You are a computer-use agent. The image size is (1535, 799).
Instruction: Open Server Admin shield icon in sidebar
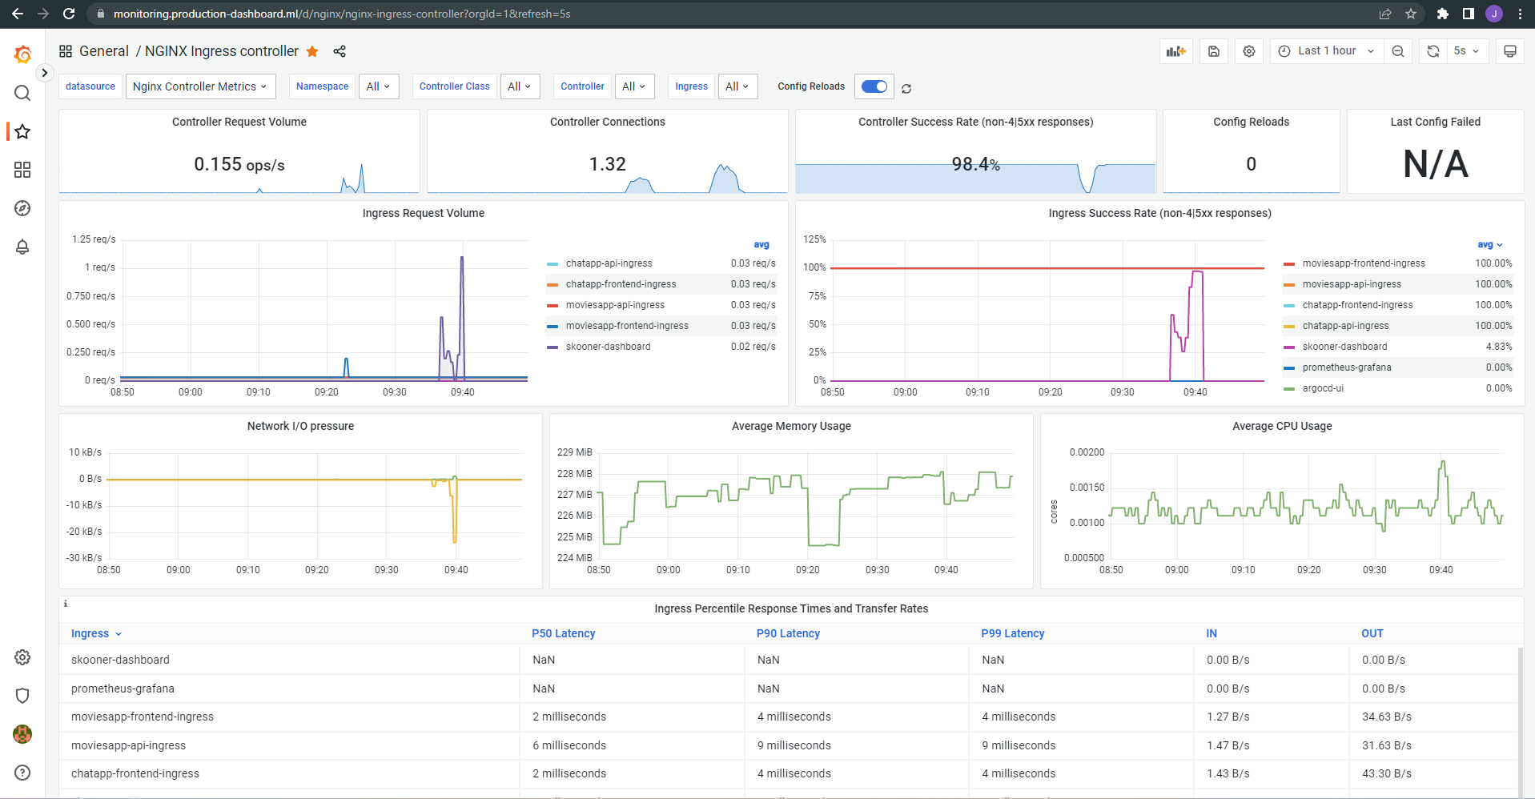pos(22,696)
